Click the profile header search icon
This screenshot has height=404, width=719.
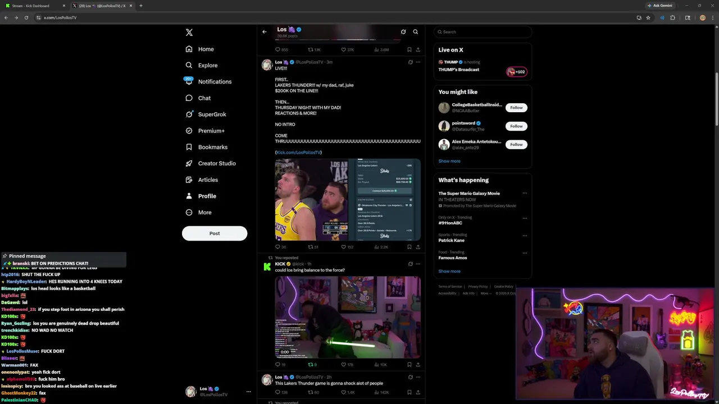pos(416,32)
